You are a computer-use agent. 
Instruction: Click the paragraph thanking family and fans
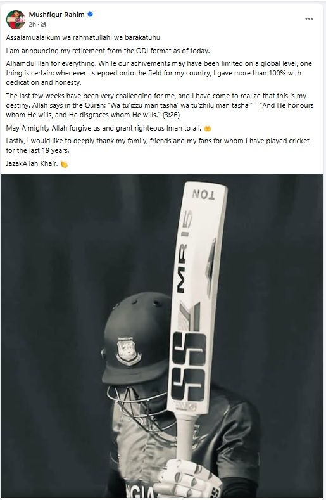[x=158, y=145]
